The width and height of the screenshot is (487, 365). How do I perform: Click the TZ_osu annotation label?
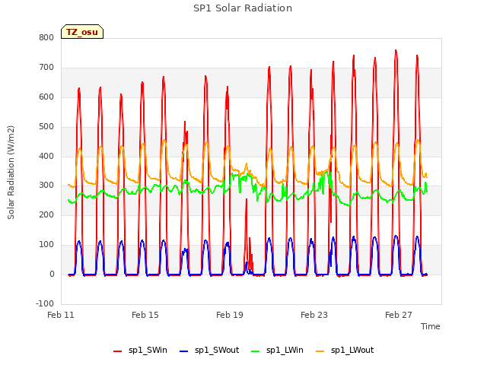[82, 32]
